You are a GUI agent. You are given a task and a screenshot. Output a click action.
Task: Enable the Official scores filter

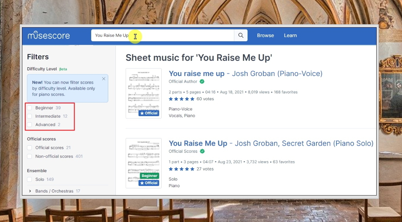[30, 148]
